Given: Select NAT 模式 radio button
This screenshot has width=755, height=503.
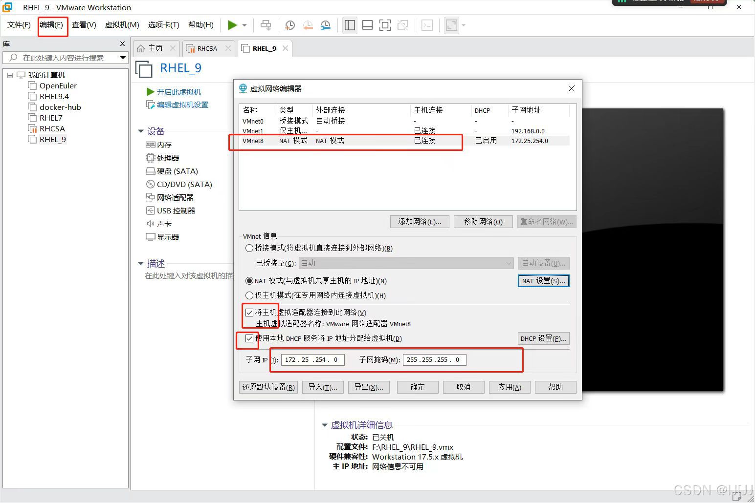Looking at the screenshot, I should [x=249, y=281].
